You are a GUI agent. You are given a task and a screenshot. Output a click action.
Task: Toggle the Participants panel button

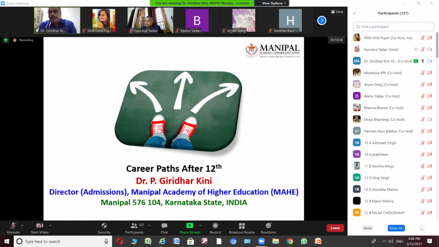point(134,228)
